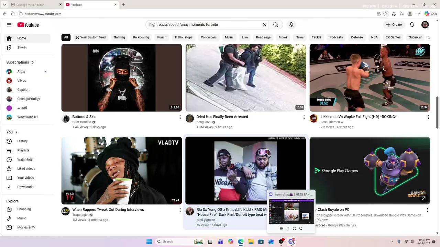Open the notifications bell
This screenshot has height=247, width=440.
tap(412, 25)
